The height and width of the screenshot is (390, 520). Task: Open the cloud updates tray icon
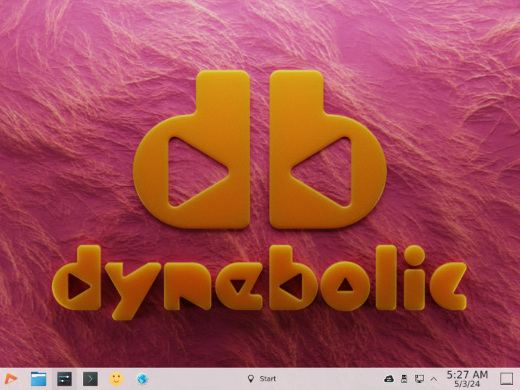[x=388, y=378]
